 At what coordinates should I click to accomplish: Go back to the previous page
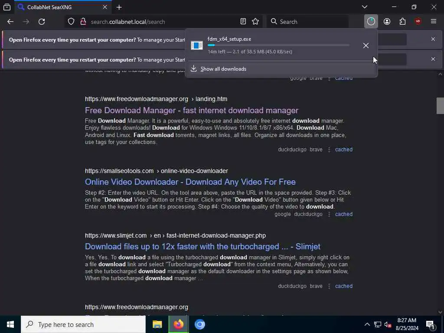tap(10, 22)
